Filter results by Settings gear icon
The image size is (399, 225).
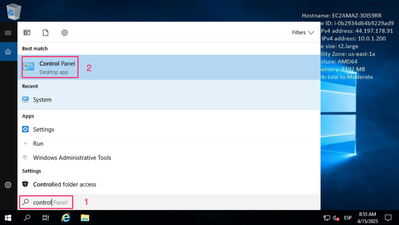65,33
